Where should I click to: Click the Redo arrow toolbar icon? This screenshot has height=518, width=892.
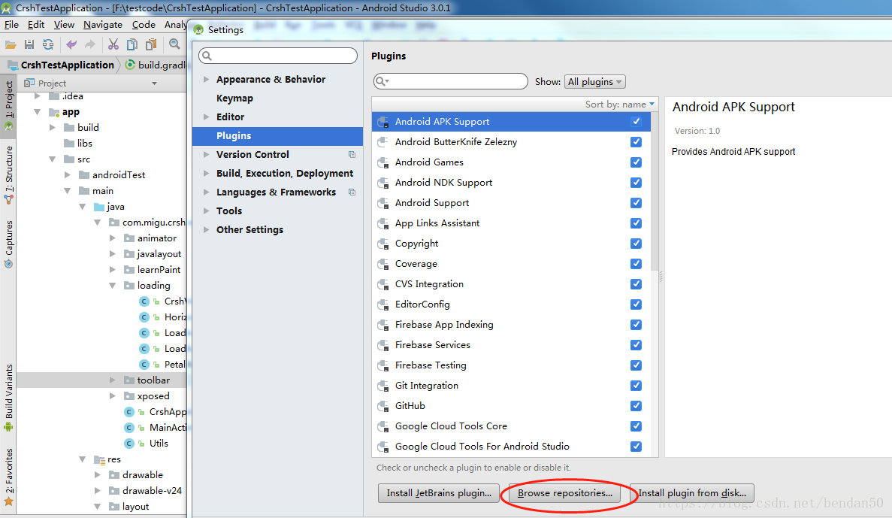coord(90,44)
